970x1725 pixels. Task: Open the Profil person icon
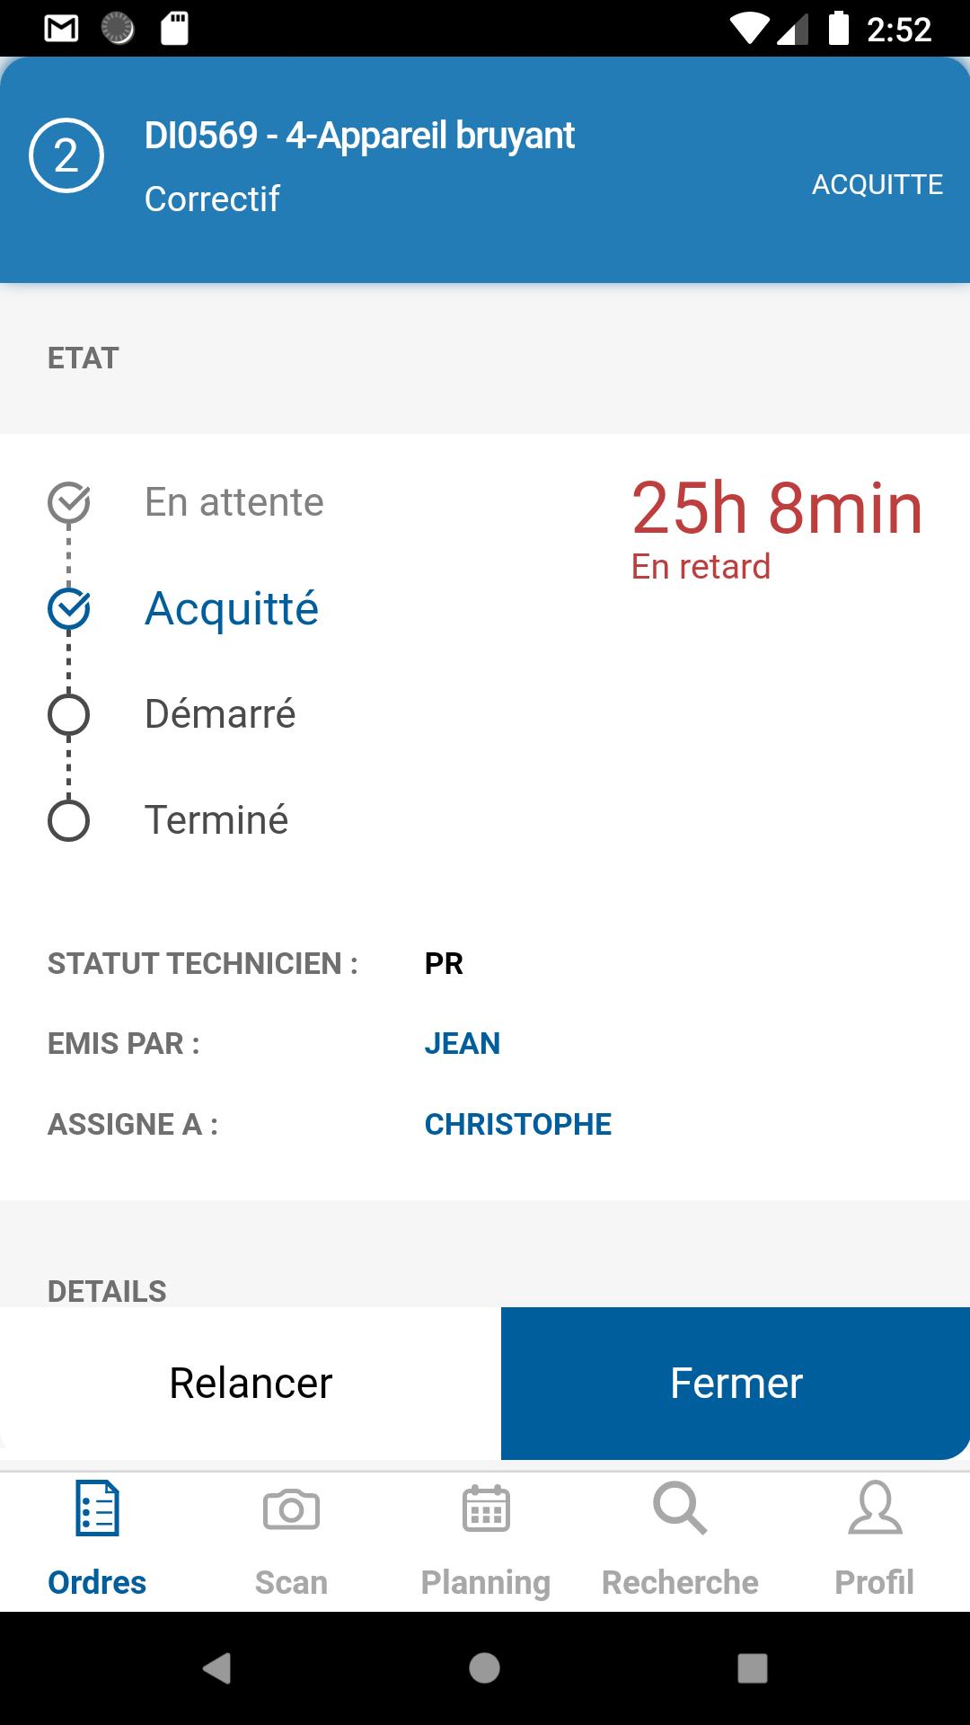[875, 1508]
